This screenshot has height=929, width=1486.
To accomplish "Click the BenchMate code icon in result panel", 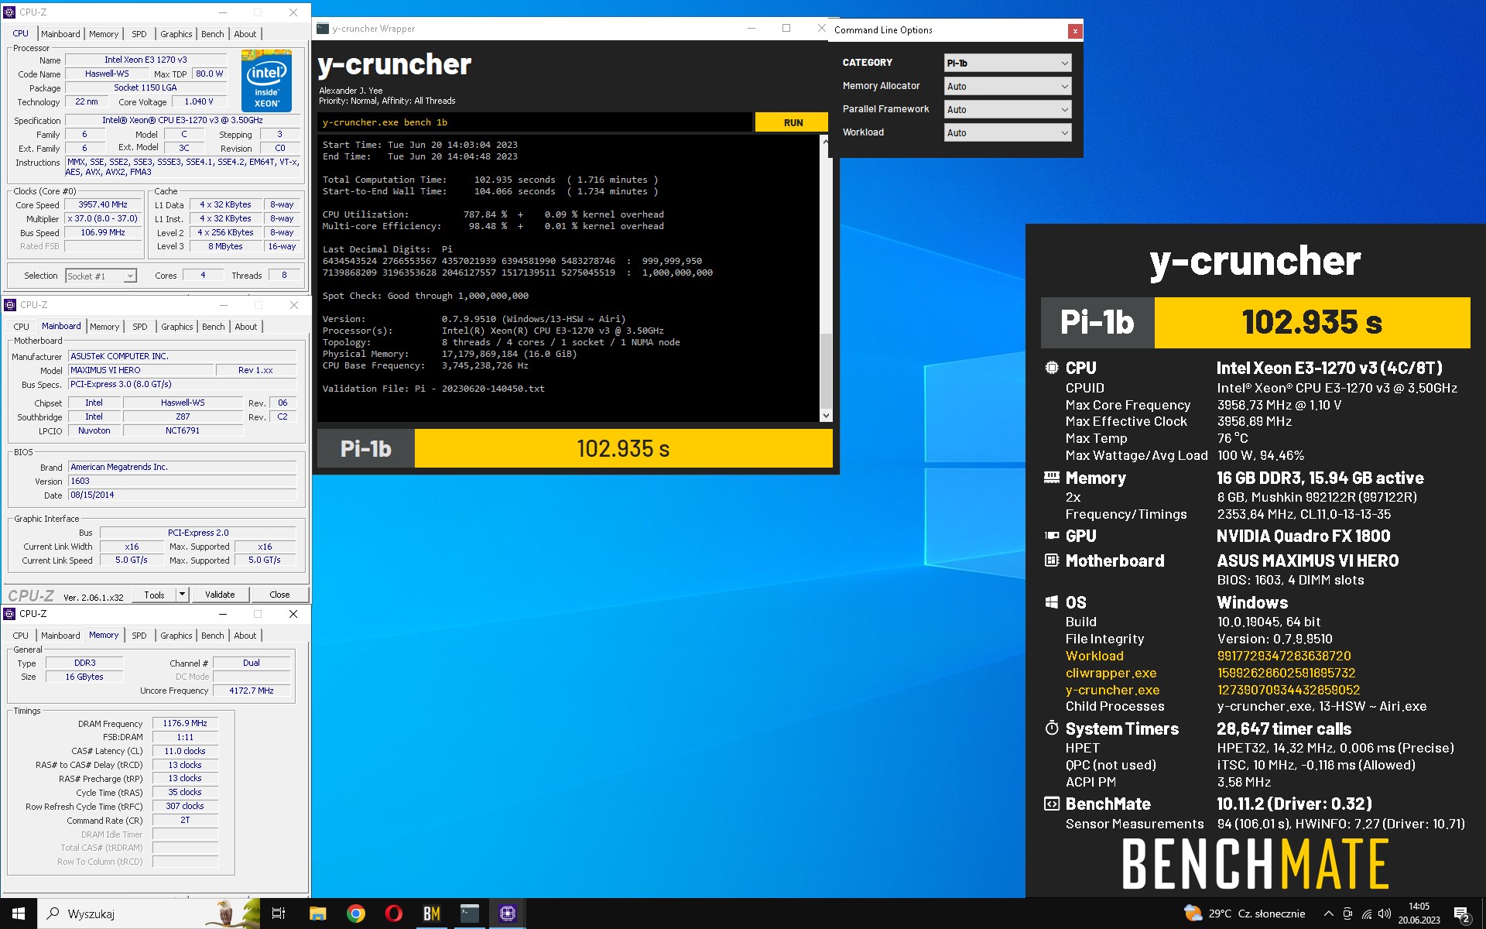I will tap(1051, 804).
